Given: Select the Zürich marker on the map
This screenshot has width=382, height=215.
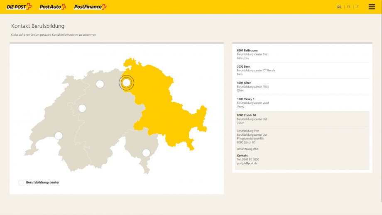Looking at the screenshot, I should click(127, 83).
